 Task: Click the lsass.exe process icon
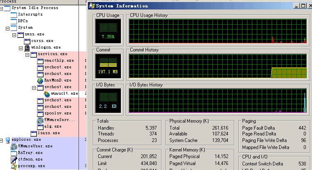pos(33,133)
